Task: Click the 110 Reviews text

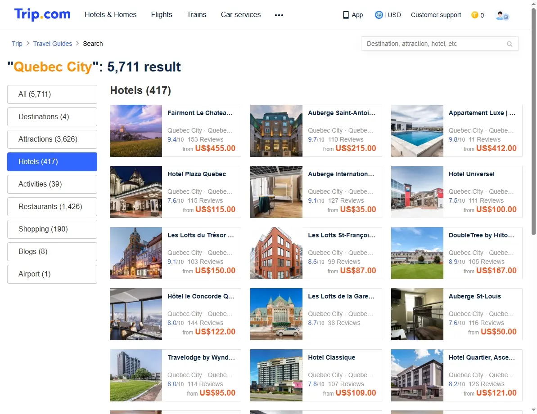Action: point(346,139)
